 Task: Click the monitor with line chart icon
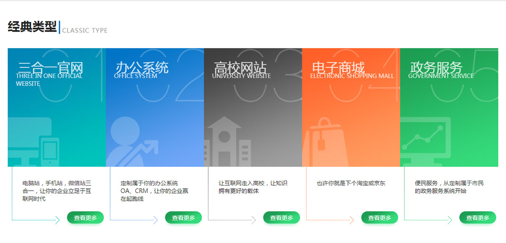tap(425, 142)
